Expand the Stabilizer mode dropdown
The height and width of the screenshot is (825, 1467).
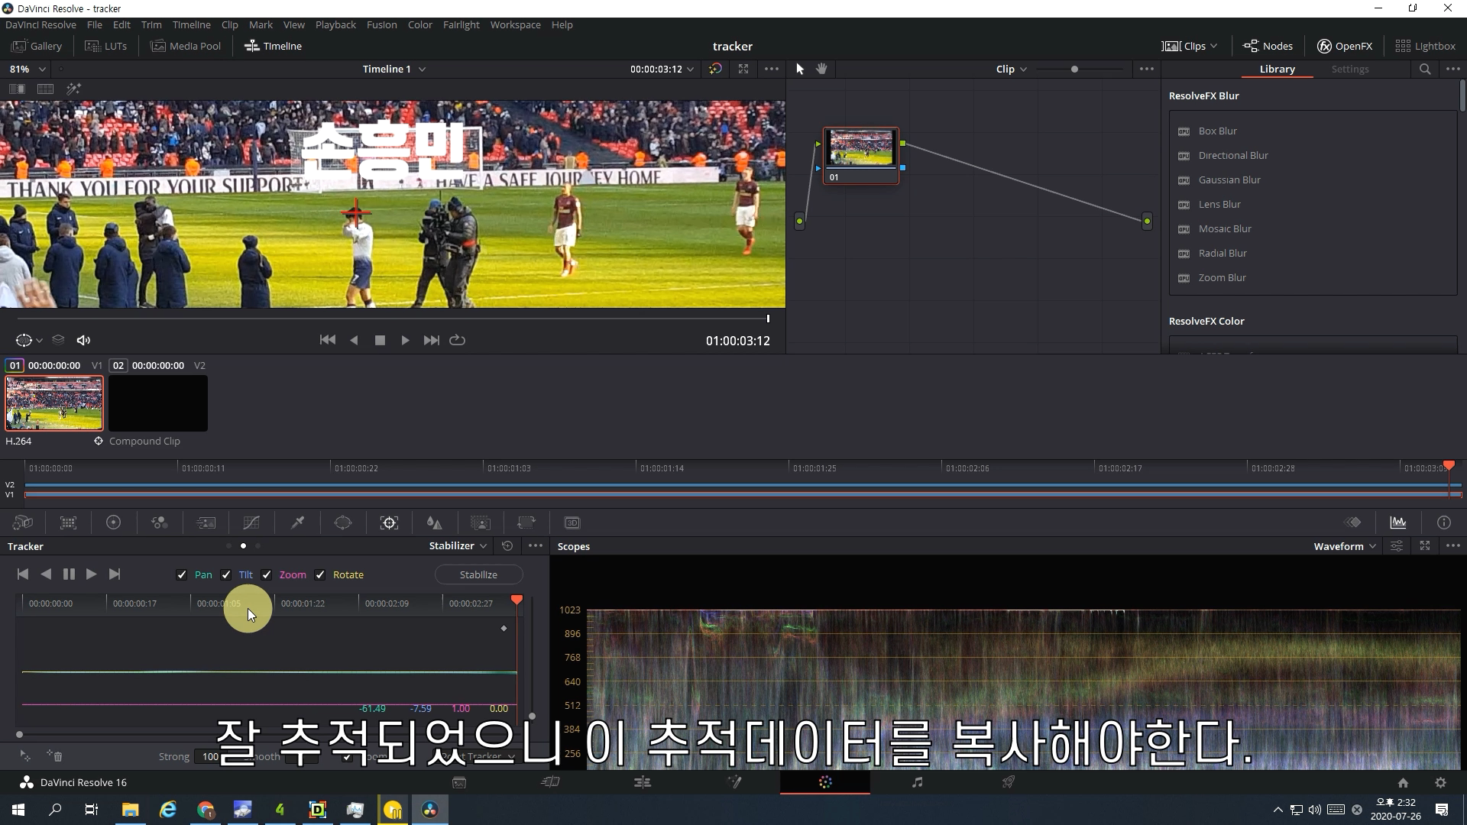click(x=458, y=545)
